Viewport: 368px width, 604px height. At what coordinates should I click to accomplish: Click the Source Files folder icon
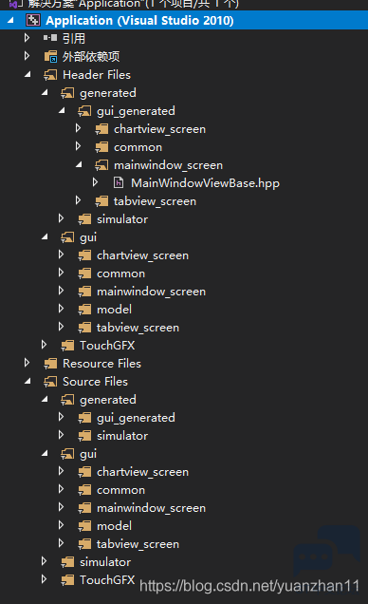pyautogui.click(x=50, y=382)
